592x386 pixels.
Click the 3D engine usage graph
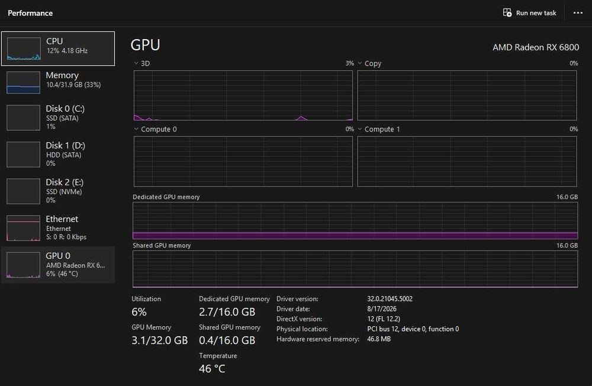[x=243, y=95]
